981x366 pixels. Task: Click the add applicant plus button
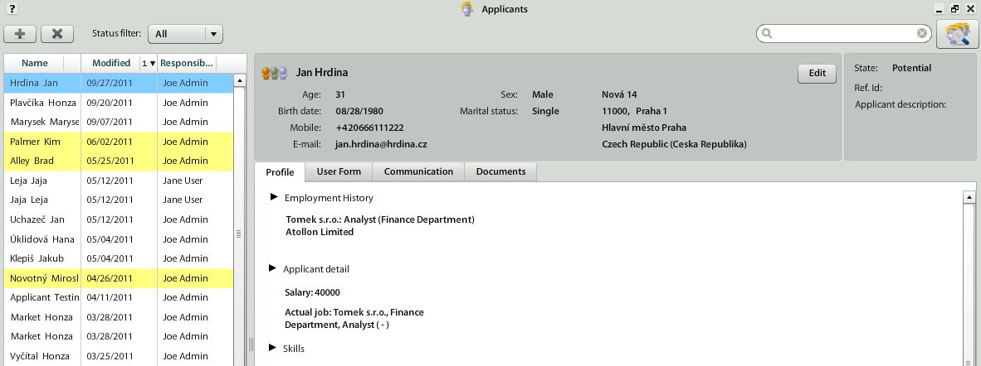[20, 34]
